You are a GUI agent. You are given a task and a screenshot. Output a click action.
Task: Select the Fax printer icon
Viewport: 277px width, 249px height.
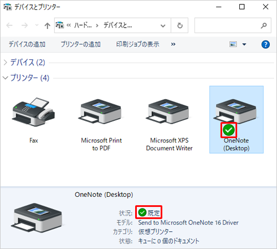pyautogui.click(x=33, y=112)
